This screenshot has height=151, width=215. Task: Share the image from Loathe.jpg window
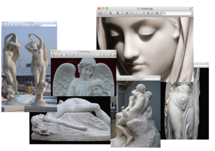[74, 55]
